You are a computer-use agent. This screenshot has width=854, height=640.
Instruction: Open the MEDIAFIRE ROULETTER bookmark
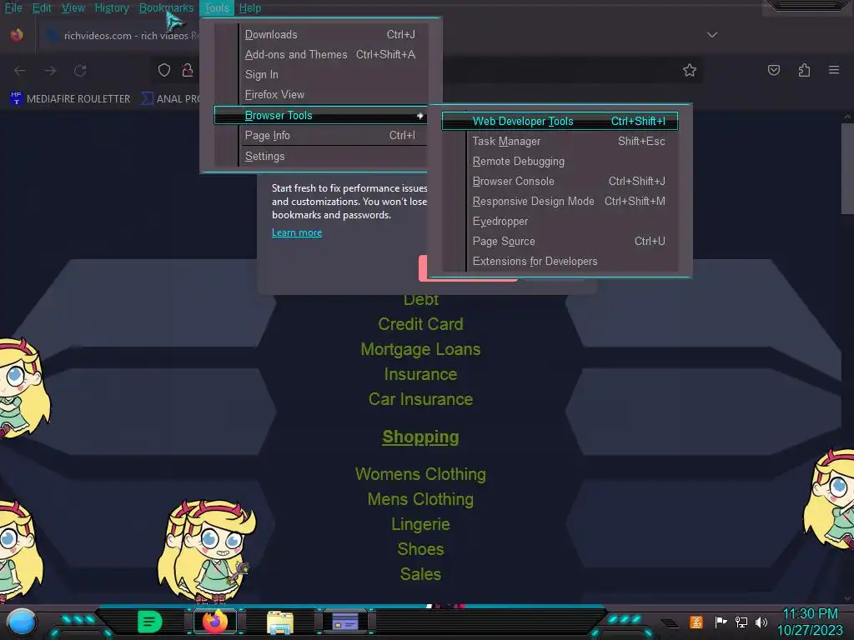tap(71, 98)
